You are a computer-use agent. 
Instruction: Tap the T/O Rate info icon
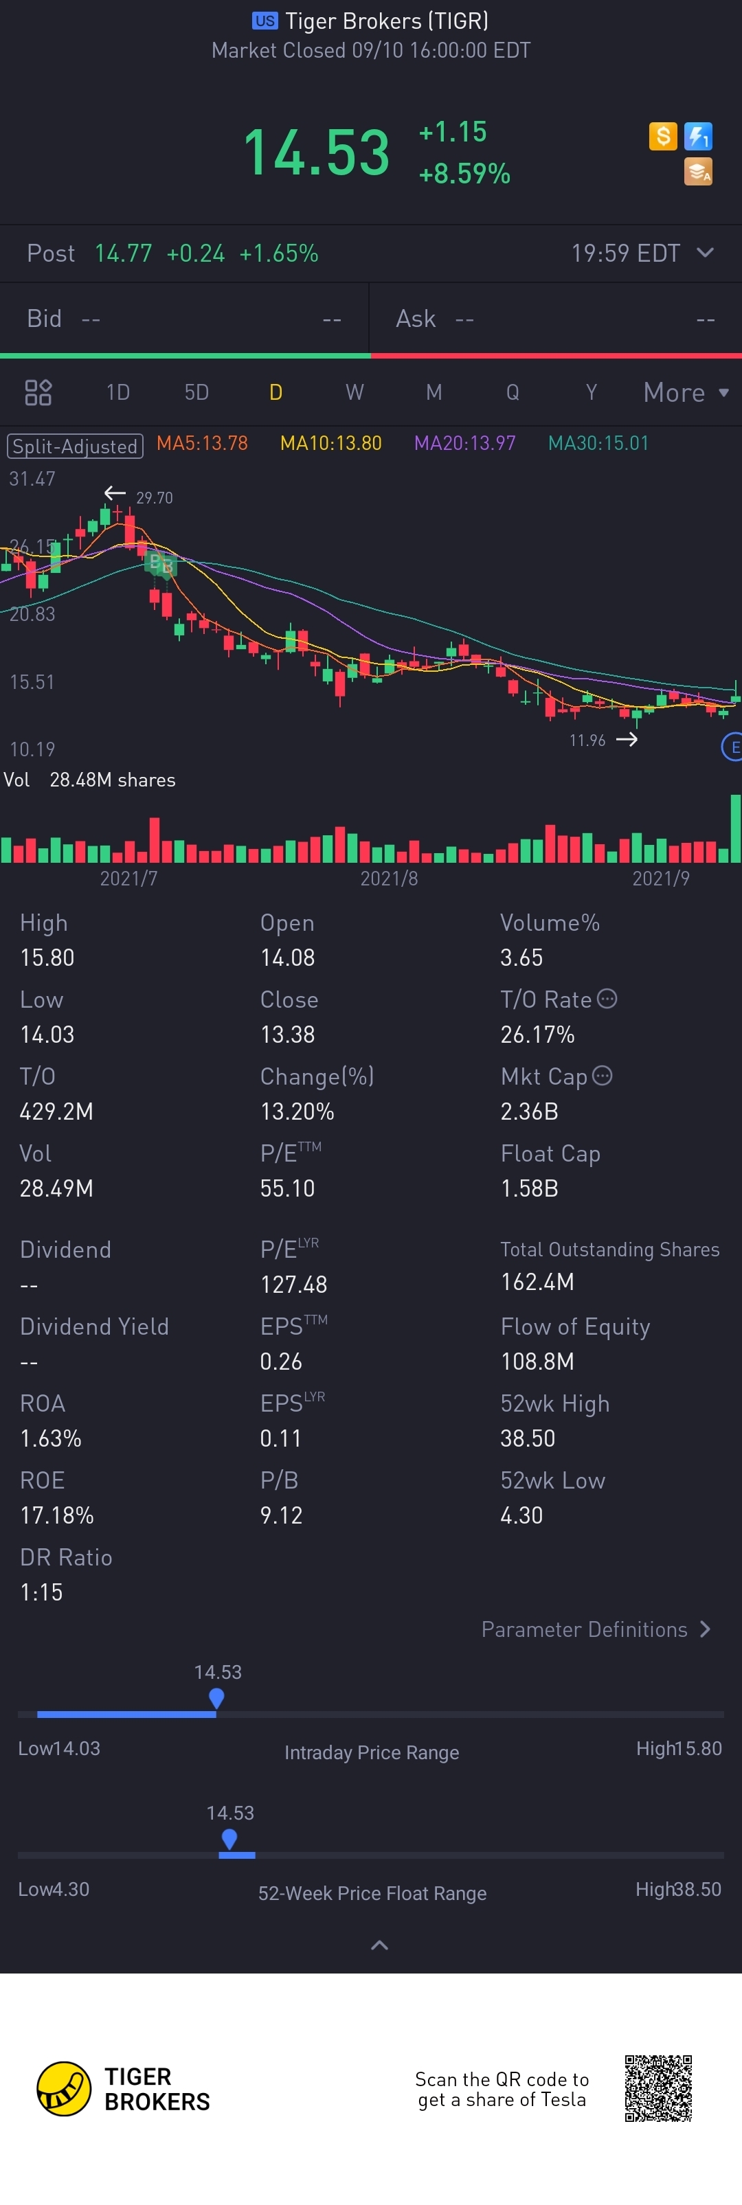(607, 999)
